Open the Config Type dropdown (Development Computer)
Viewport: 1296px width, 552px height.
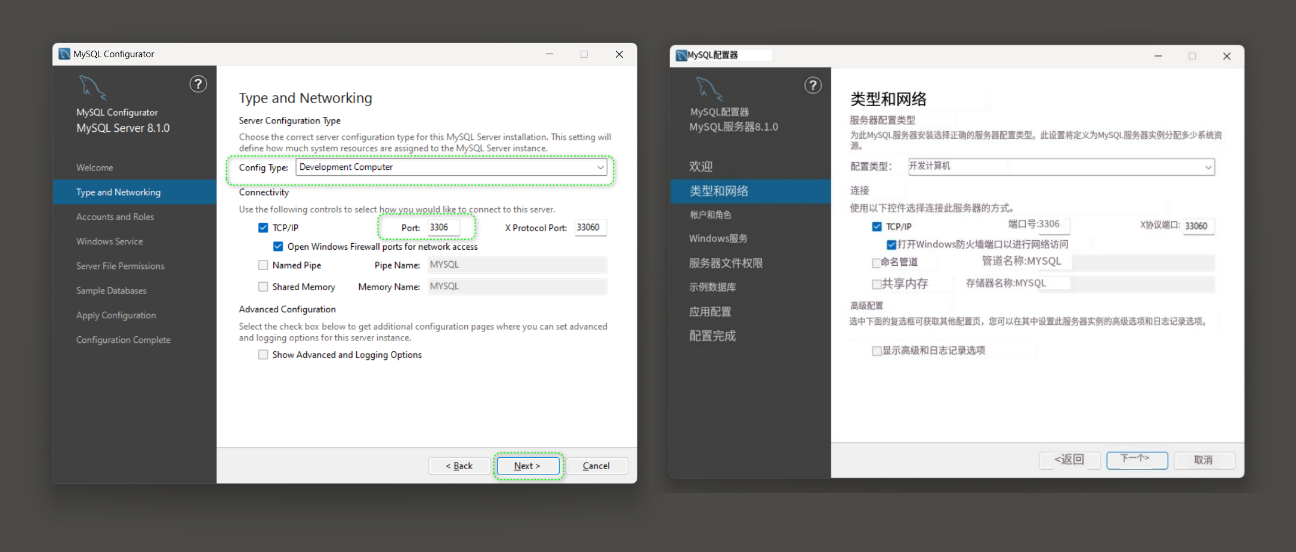(x=451, y=167)
